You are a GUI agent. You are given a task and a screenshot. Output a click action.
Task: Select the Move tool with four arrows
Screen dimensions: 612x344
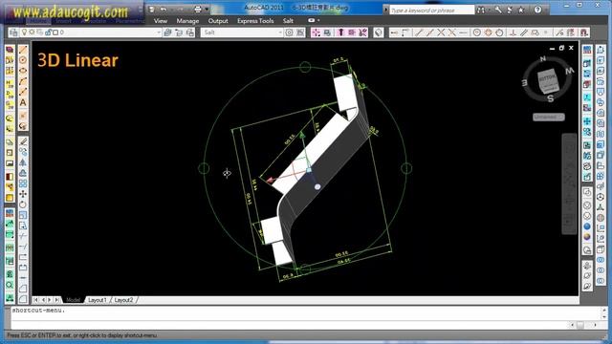(23, 194)
